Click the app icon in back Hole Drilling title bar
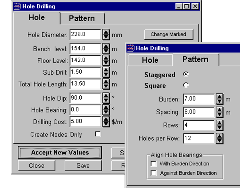The height and width of the screenshot is (188, 251). pos(17,6)
